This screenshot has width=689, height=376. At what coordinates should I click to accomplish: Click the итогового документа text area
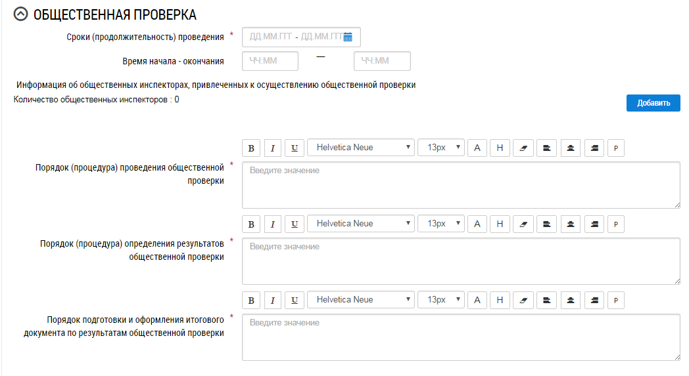coord(461,337)
